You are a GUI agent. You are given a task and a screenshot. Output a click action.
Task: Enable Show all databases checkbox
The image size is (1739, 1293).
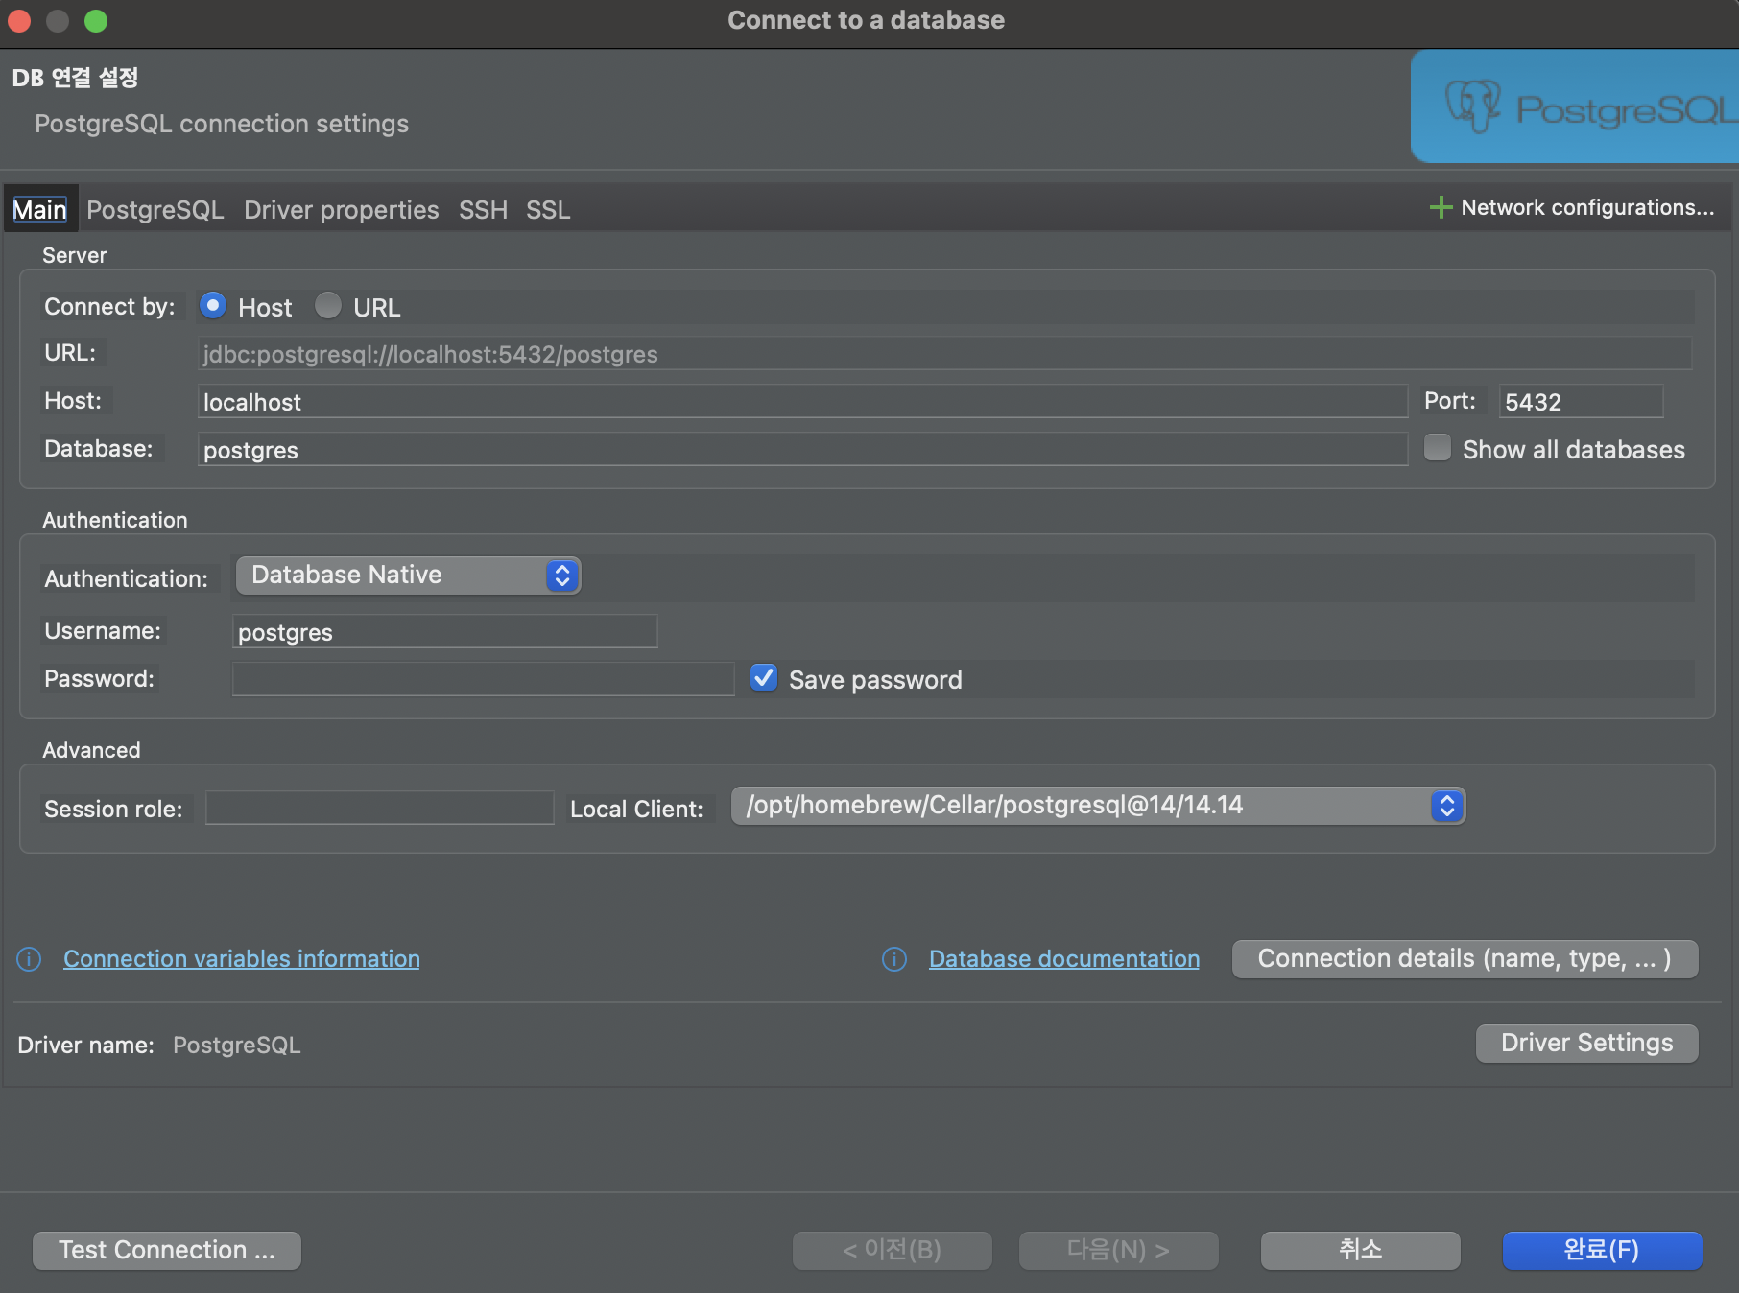pos(1437,448)
